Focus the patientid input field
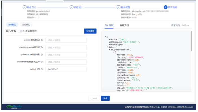The image size is (198, 112). click(66, 40)
